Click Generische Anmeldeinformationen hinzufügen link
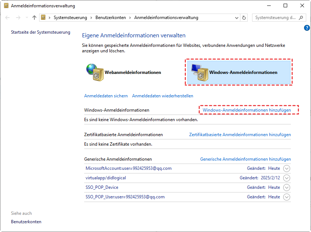The height and width of the screenshot is (232, 311). tap(245, 159)
